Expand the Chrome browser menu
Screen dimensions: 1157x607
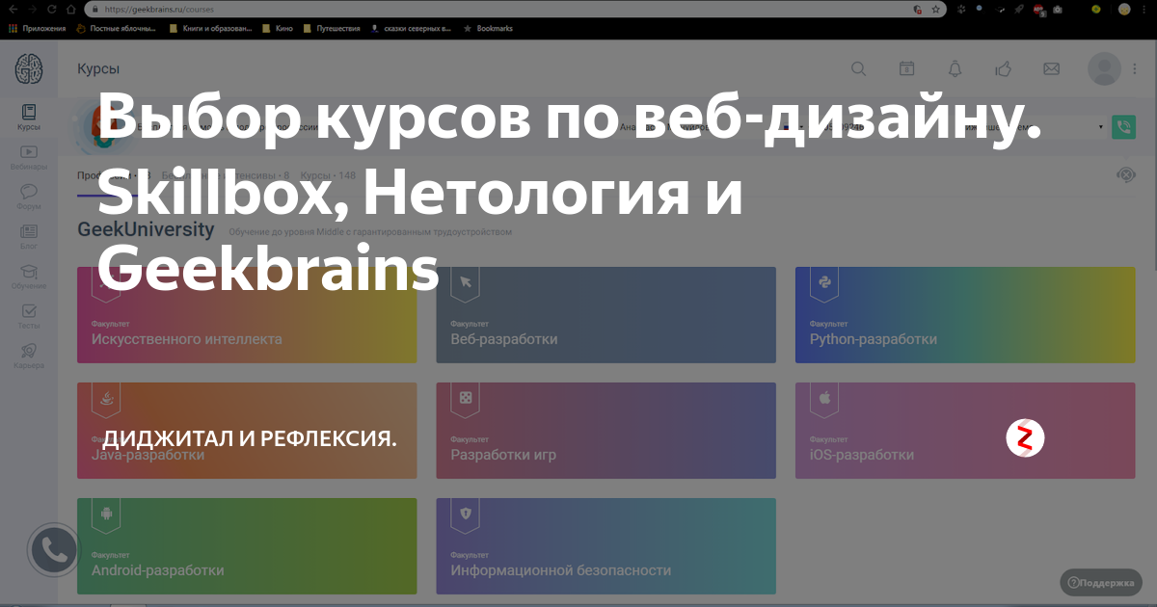[1145, 9]
